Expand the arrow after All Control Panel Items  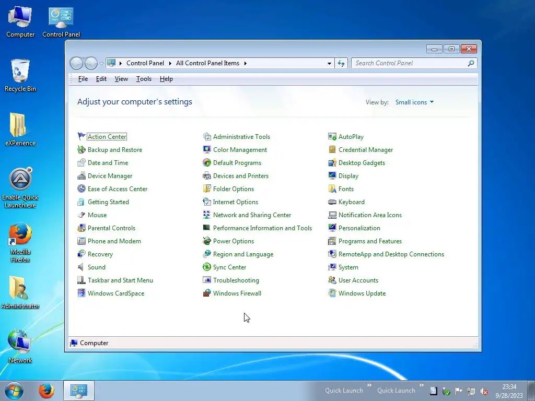point(246,63)
